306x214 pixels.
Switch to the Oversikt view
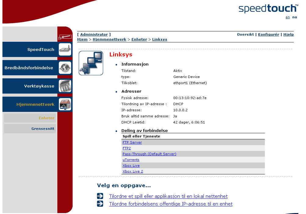(245, 34)
